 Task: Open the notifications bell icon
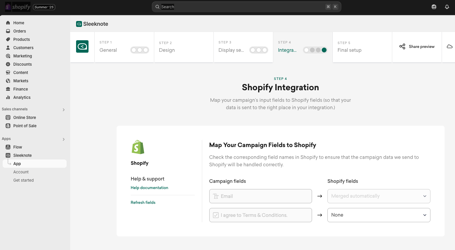[x=447, y=7]
